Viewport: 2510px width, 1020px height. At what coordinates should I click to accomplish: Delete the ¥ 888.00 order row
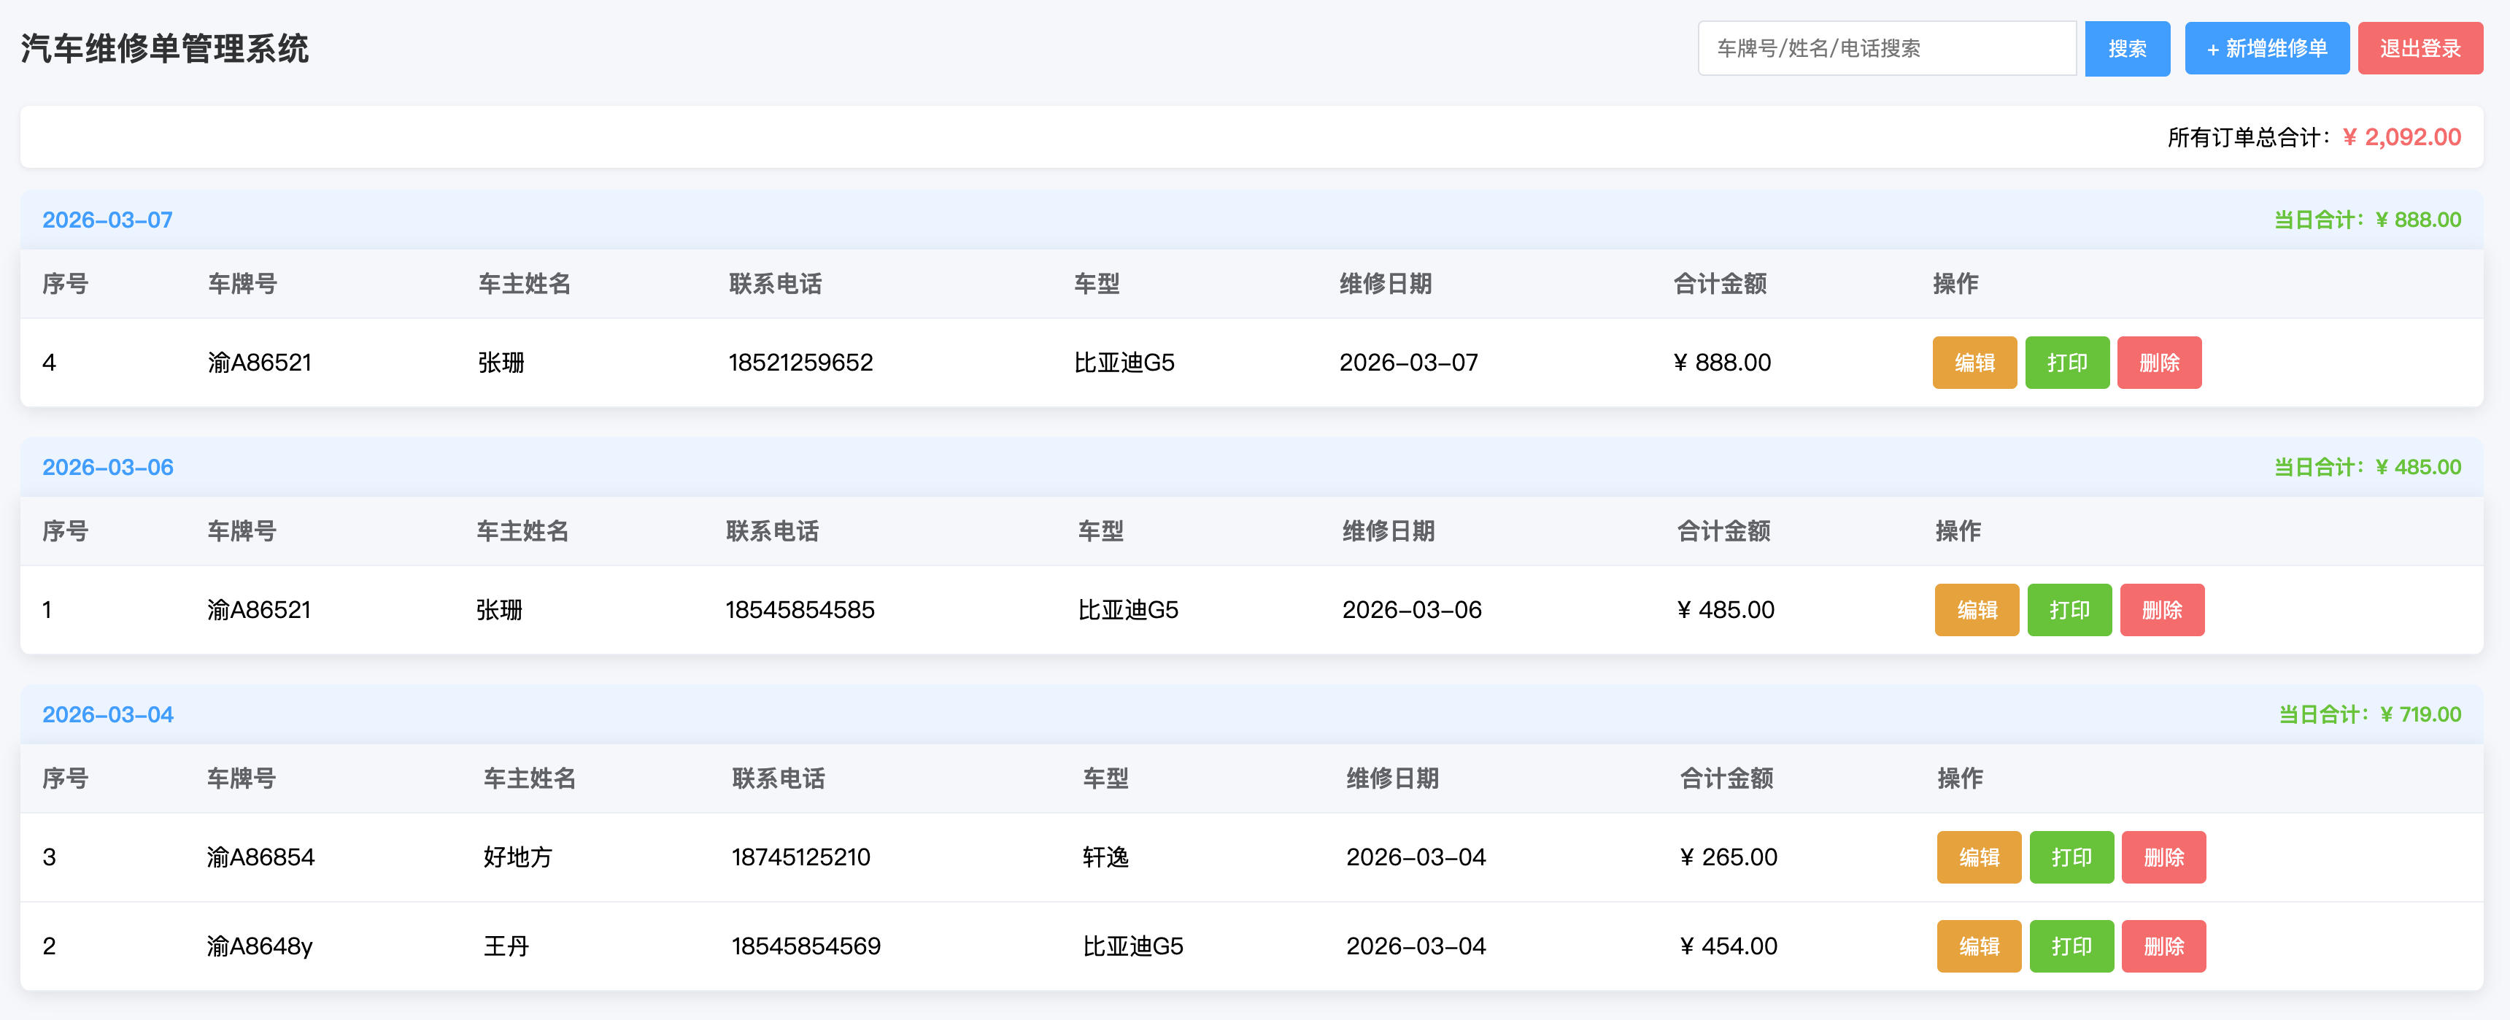[2159, 363]
